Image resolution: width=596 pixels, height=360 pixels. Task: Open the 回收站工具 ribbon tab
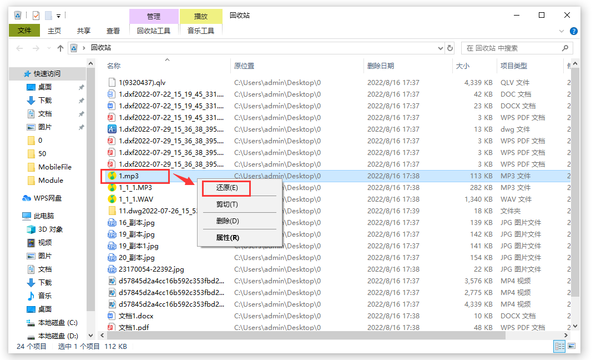154,31
